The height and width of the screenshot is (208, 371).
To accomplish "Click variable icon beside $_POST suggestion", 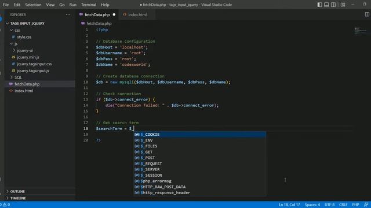I will (137, 158).
